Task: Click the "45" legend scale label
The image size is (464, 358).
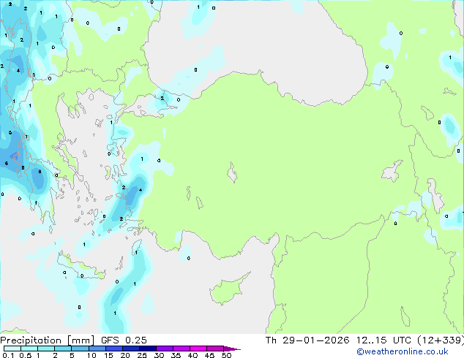Action: (x=209, y=355)
